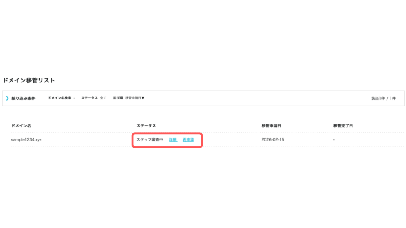Viewport: 406px width, 228px height.
Task: Click the dash value beside ドメイン名検索
Action: point(74,98)
